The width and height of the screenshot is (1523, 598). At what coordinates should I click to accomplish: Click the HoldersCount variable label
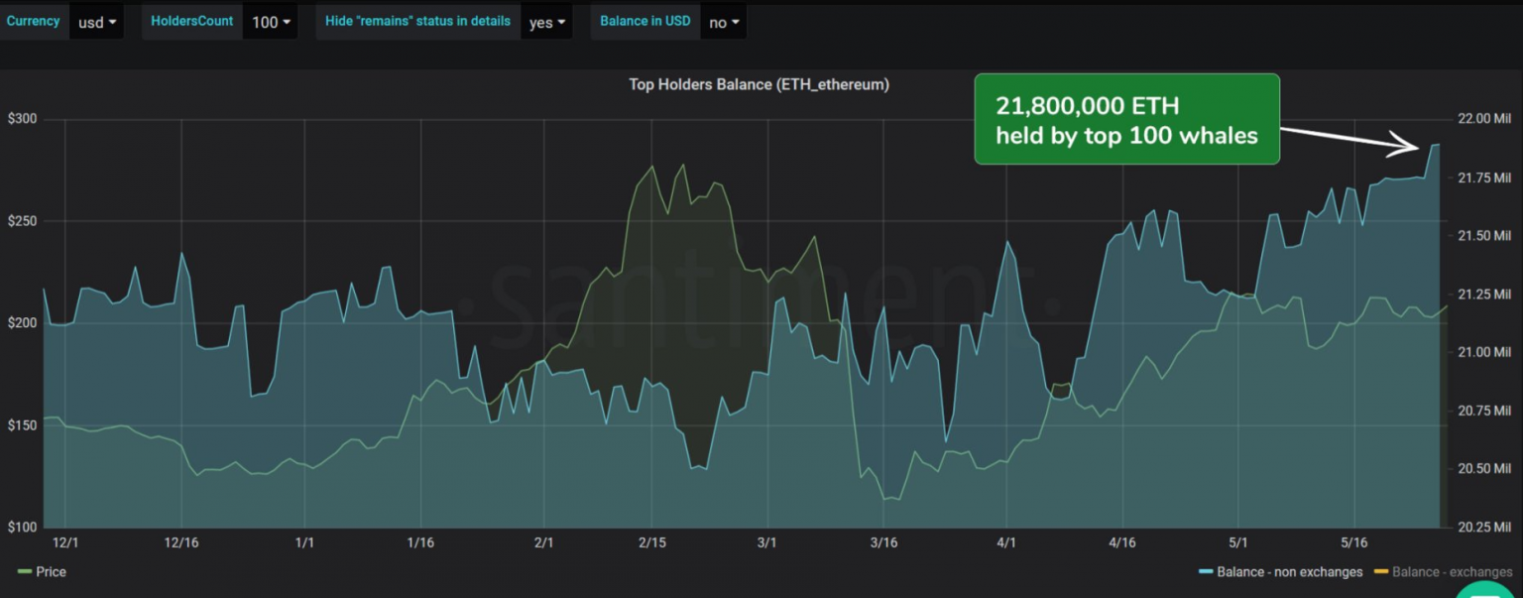[192, 21]
